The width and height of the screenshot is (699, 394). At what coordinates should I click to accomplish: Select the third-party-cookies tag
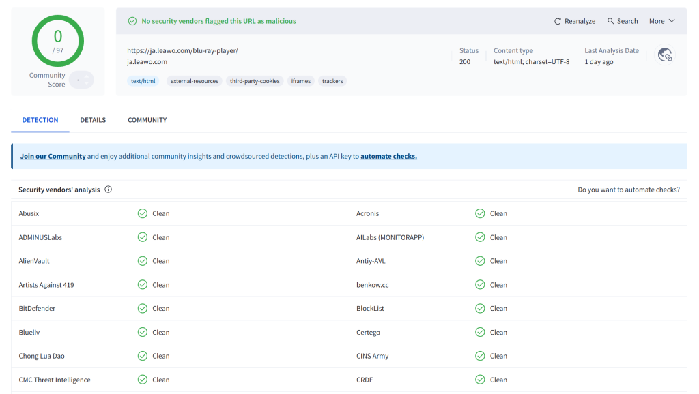point(255,81)
